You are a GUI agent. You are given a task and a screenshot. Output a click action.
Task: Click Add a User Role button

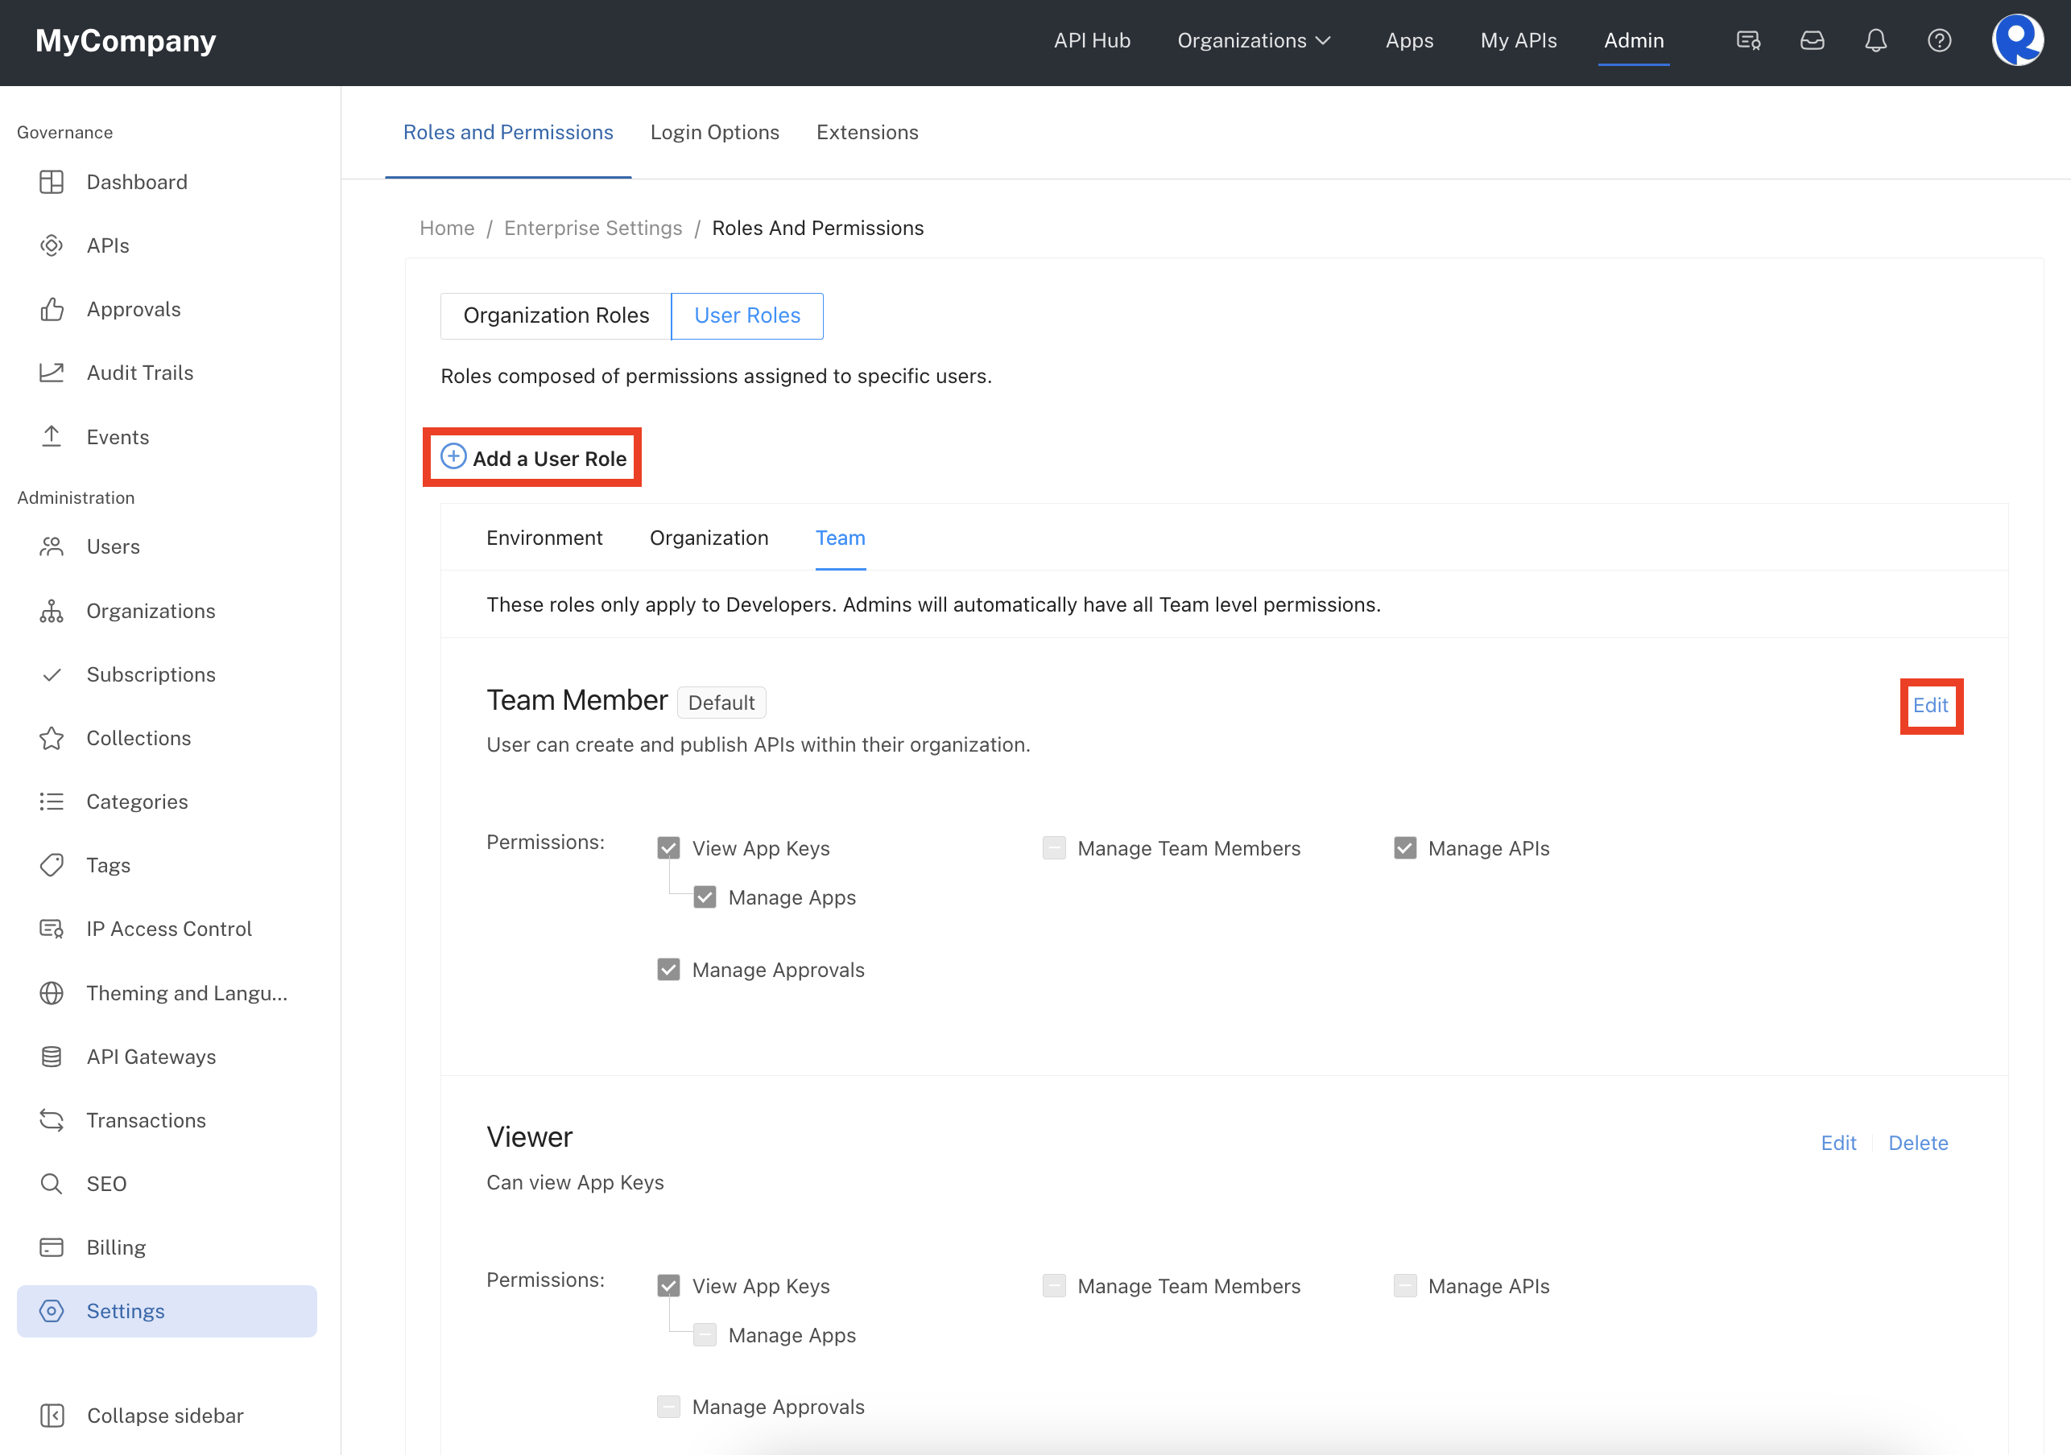click(x=532, y=458)
